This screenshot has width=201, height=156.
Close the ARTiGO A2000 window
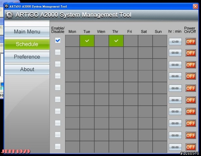(195, 6)
